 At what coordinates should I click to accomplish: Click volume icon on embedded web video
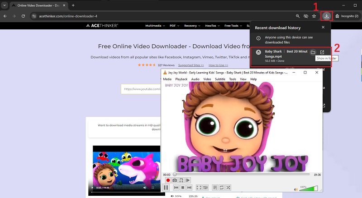[x=145, y=188]
